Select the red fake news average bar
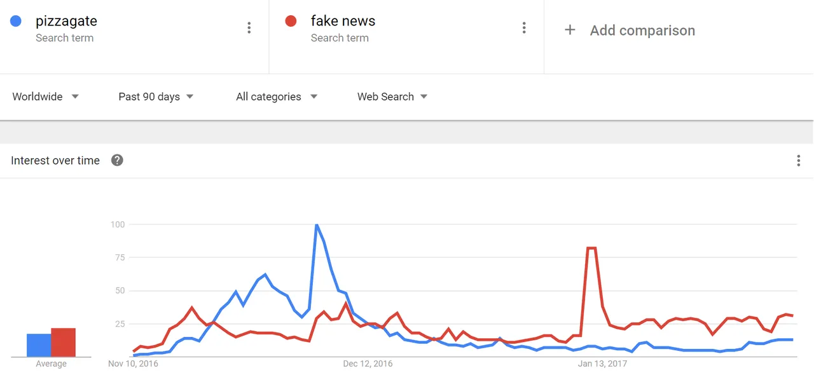The image size is (814, 389). pyautogui.click(x=64, y=343)
